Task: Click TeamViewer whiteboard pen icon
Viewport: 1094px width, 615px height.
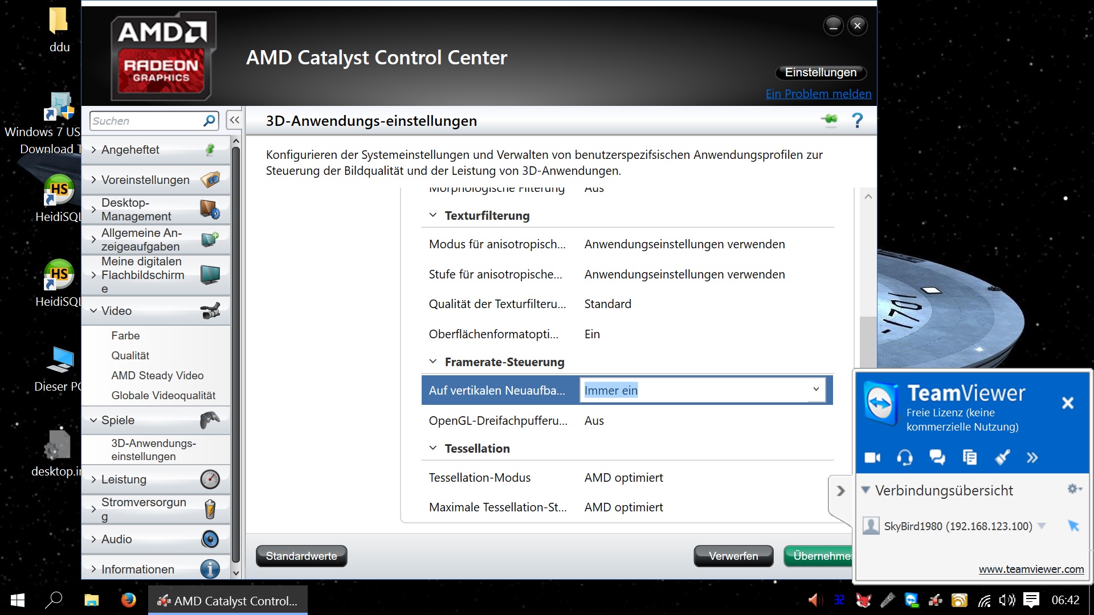Action: [1002, 457]
